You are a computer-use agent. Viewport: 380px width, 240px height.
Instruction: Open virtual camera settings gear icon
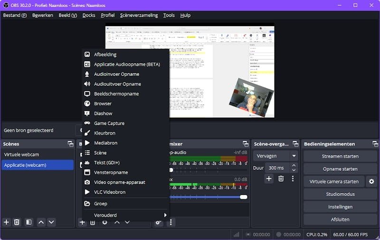pyautogui.click(x=371, y=182)
